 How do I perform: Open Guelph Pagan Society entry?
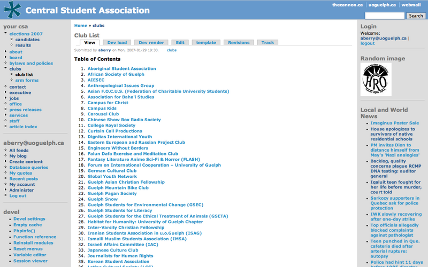coord(112,193)
